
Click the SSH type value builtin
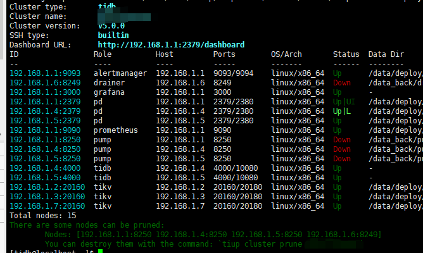(x=113, y=35)
